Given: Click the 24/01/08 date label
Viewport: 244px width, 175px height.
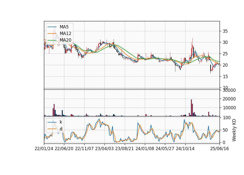Looking at the screenshot, I should (145, 149).
